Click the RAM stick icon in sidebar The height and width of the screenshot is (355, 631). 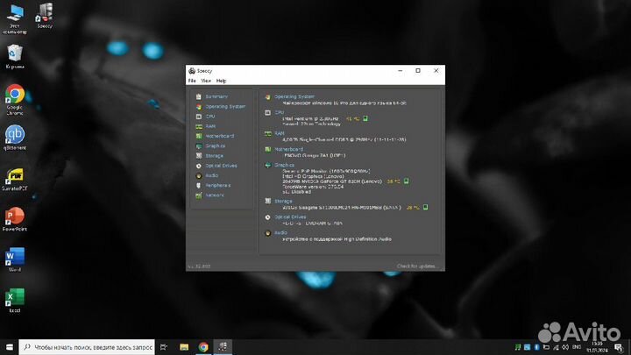pos(198,126)
